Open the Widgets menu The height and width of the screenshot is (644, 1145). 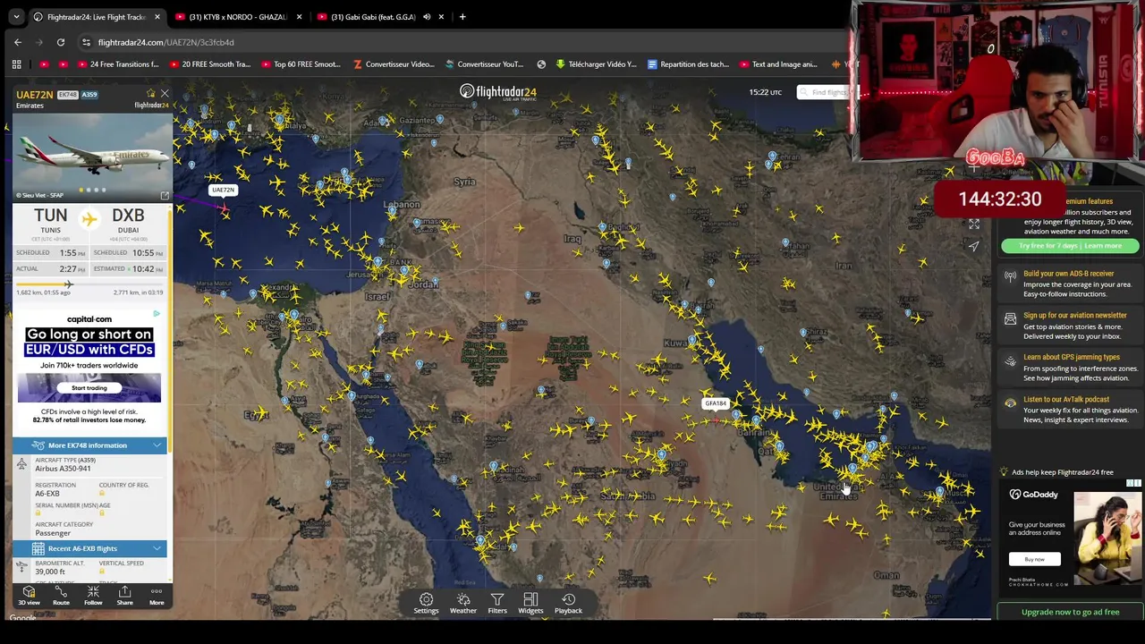coord(530,604)
